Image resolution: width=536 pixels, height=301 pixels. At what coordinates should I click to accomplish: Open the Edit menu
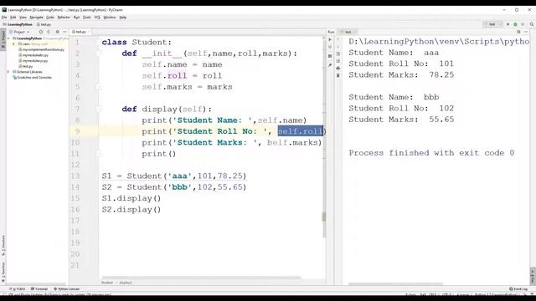pos(13,17)
